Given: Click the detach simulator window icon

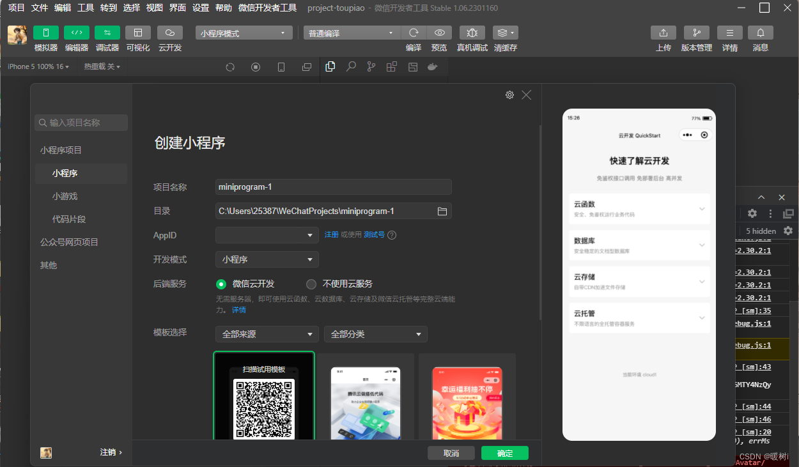Looking at the screenshot, I should (x=307, y=66).
